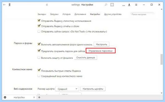Viewport: 165px width, 102px height.
Task: Uncheck Отправлять Яндексу статистику использования
Action: tap(39, 21)
